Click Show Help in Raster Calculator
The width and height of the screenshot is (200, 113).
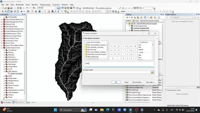(x=151, y=82)
